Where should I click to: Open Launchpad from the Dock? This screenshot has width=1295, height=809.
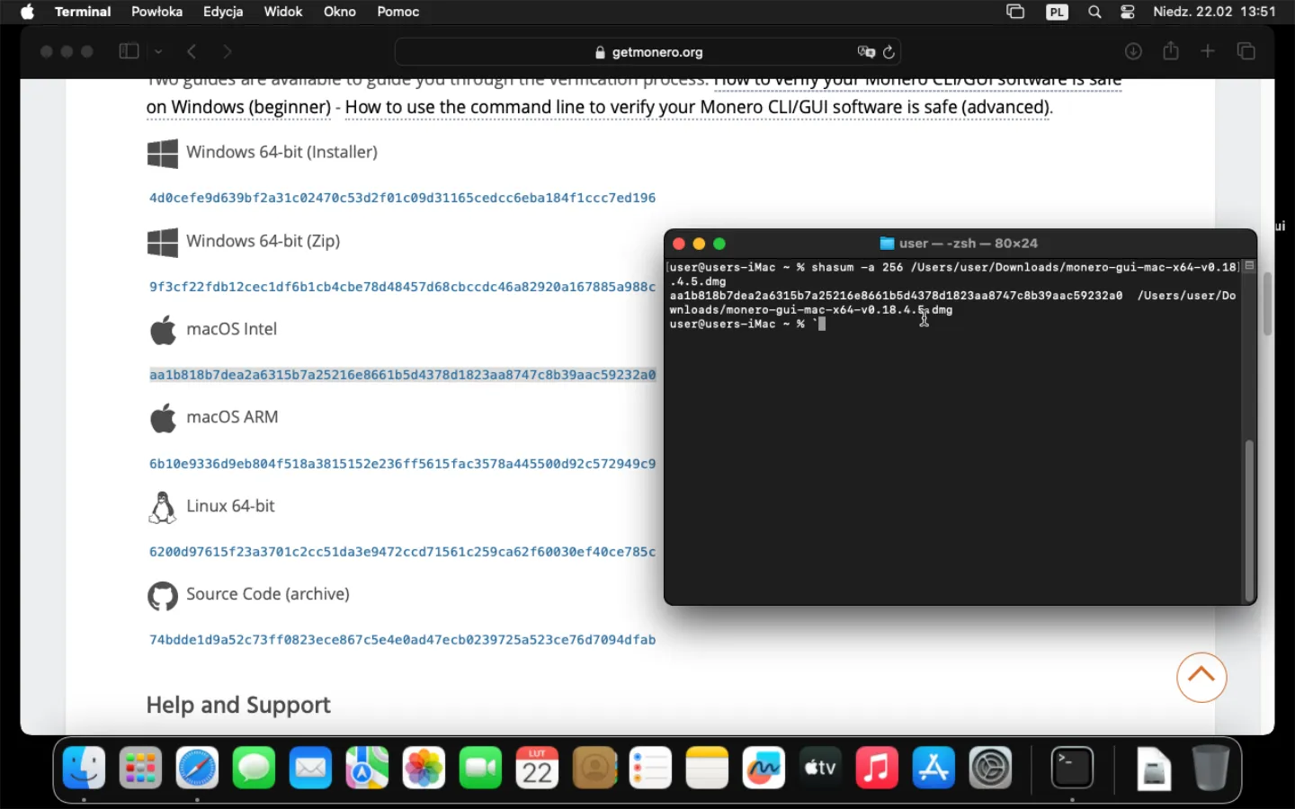[140, 769]
